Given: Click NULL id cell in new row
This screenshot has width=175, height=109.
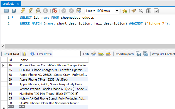Looking at the screenshot, I should coord(11,107).
